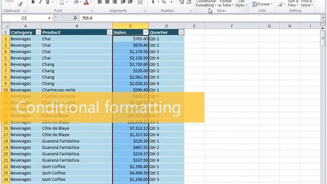Apply Comma style
This screenshot has width=327, height=184.
pyautogui.click(x=172, y=2)
